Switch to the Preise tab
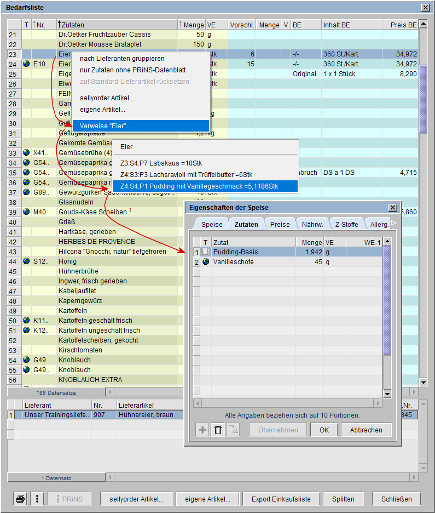Screen dimensions: 435x513 click(280, 224)
